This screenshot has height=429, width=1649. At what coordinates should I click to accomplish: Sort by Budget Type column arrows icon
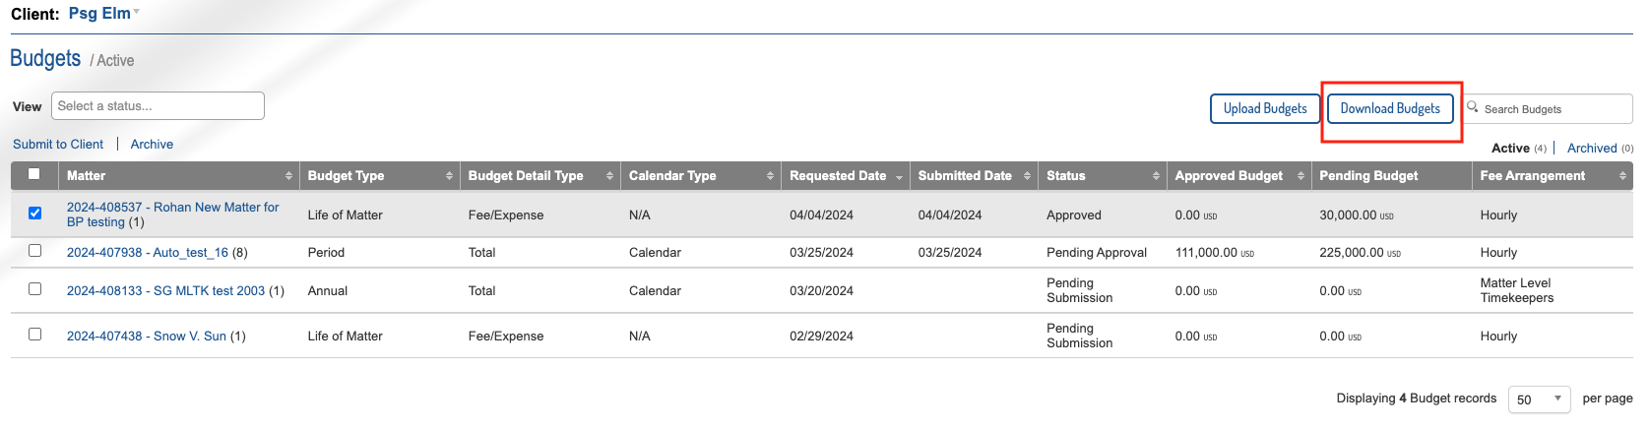tap(449, 176)
